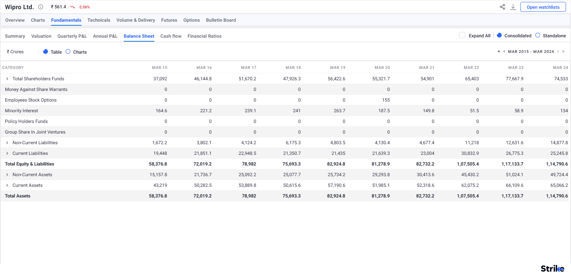Open the Volume & Delivery tab

[x=136, y=20]
